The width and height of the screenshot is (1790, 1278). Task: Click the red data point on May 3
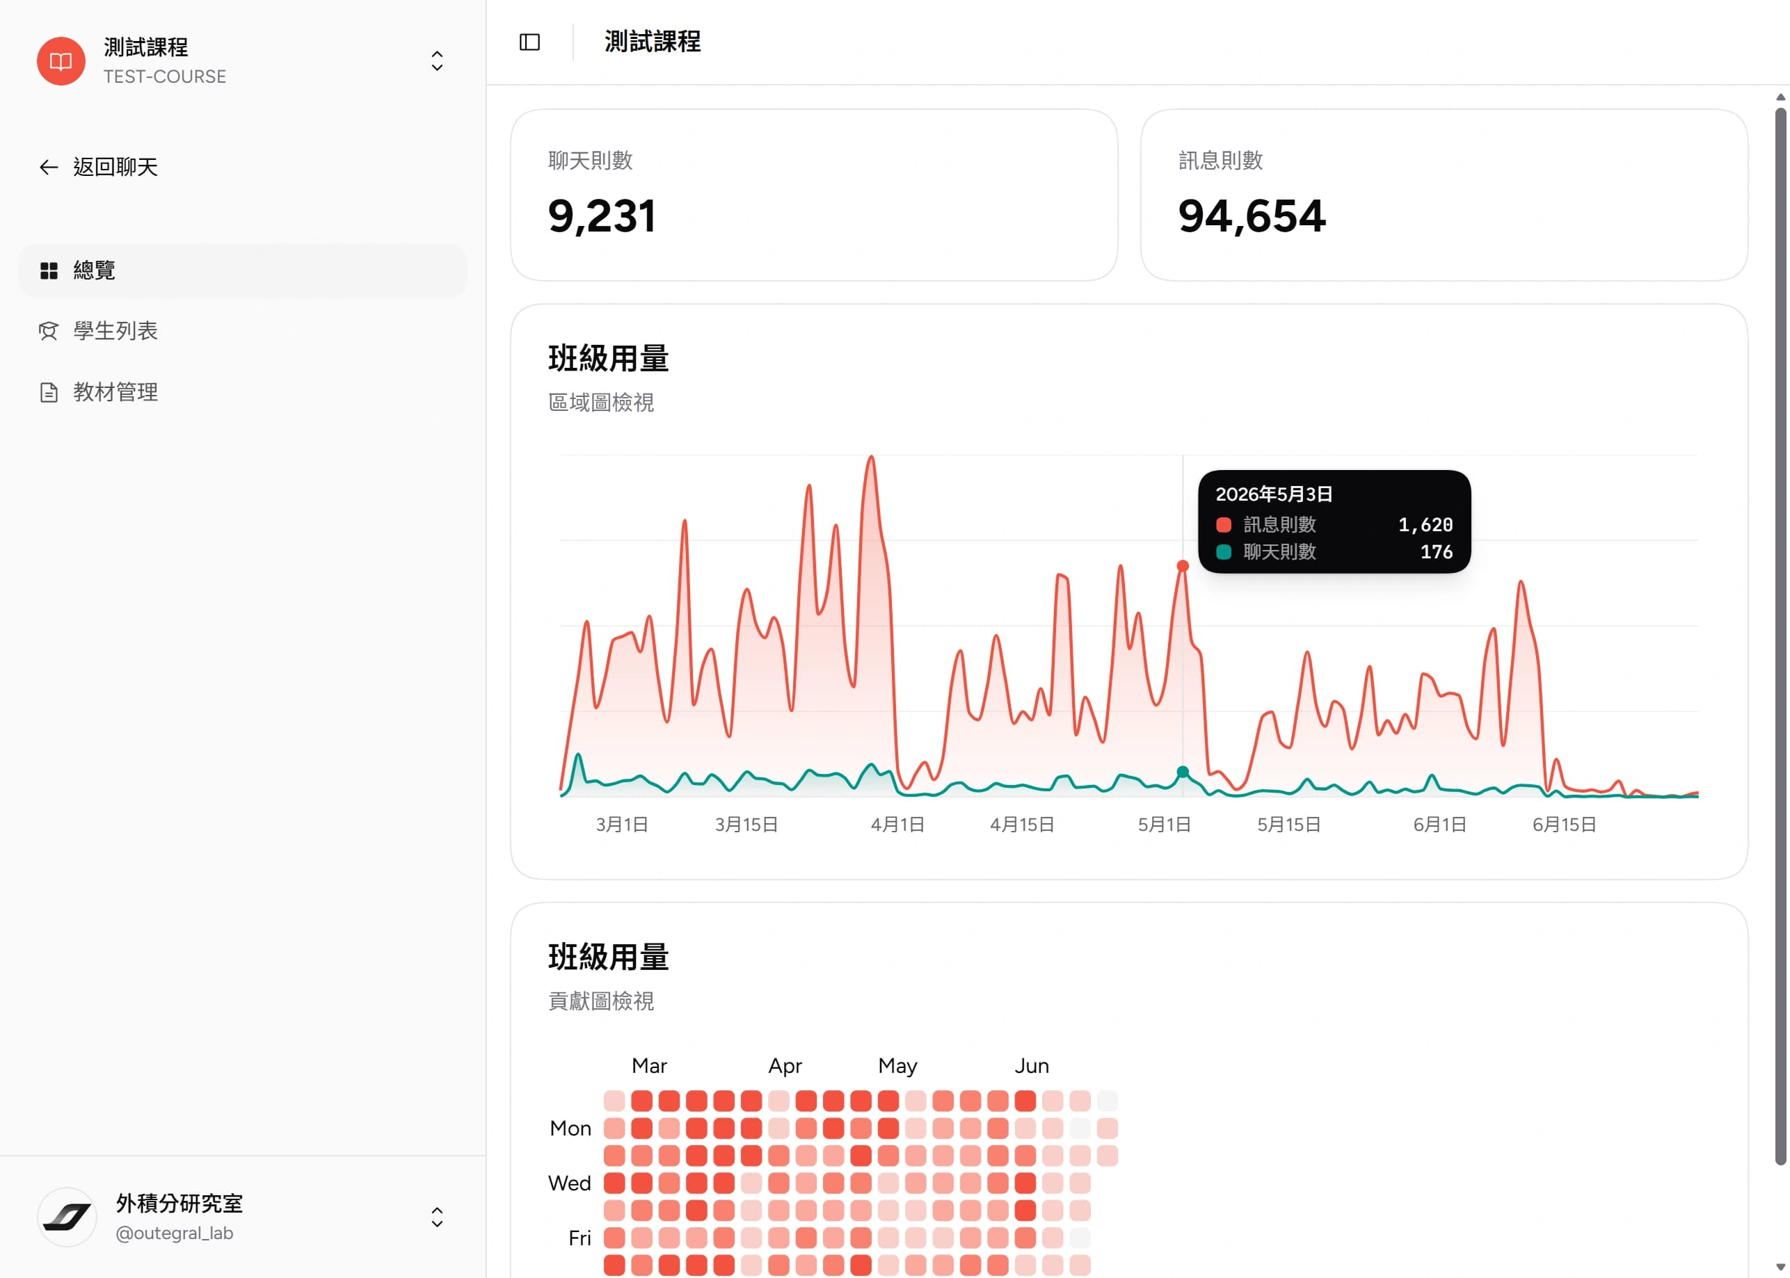(1182, 566)
